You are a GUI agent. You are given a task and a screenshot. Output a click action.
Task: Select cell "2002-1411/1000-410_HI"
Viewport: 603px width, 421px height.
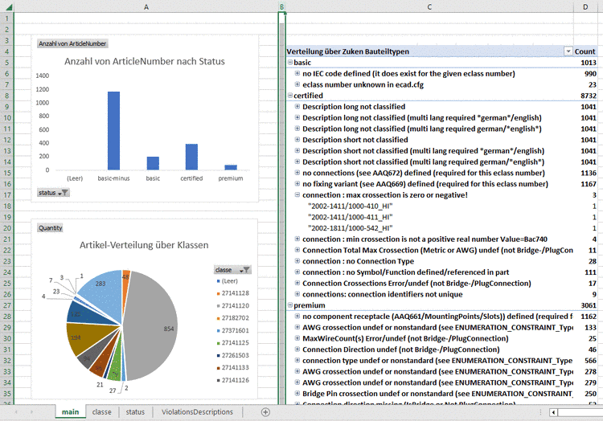[429, 206]
